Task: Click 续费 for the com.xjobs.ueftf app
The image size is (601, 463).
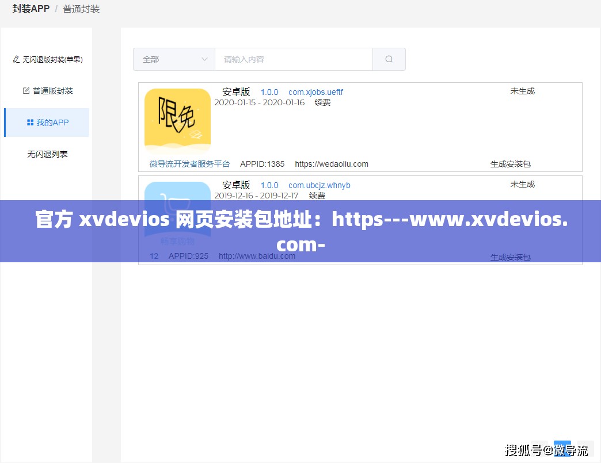Action: coord(322,102)
